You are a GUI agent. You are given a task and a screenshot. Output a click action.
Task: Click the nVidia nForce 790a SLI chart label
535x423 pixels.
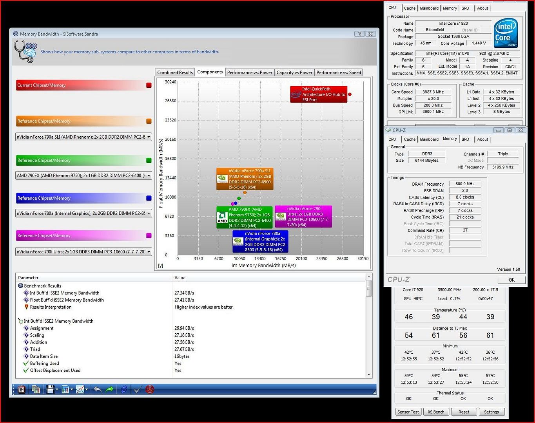point(245,179)
